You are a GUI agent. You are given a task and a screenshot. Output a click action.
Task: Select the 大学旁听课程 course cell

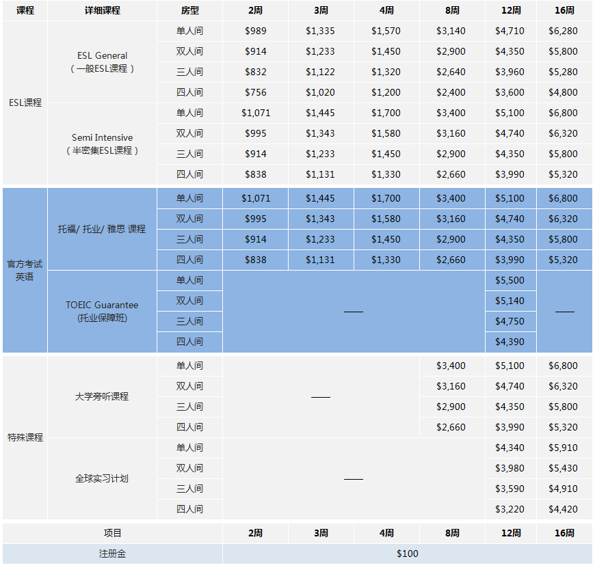[x=102, y=396]
